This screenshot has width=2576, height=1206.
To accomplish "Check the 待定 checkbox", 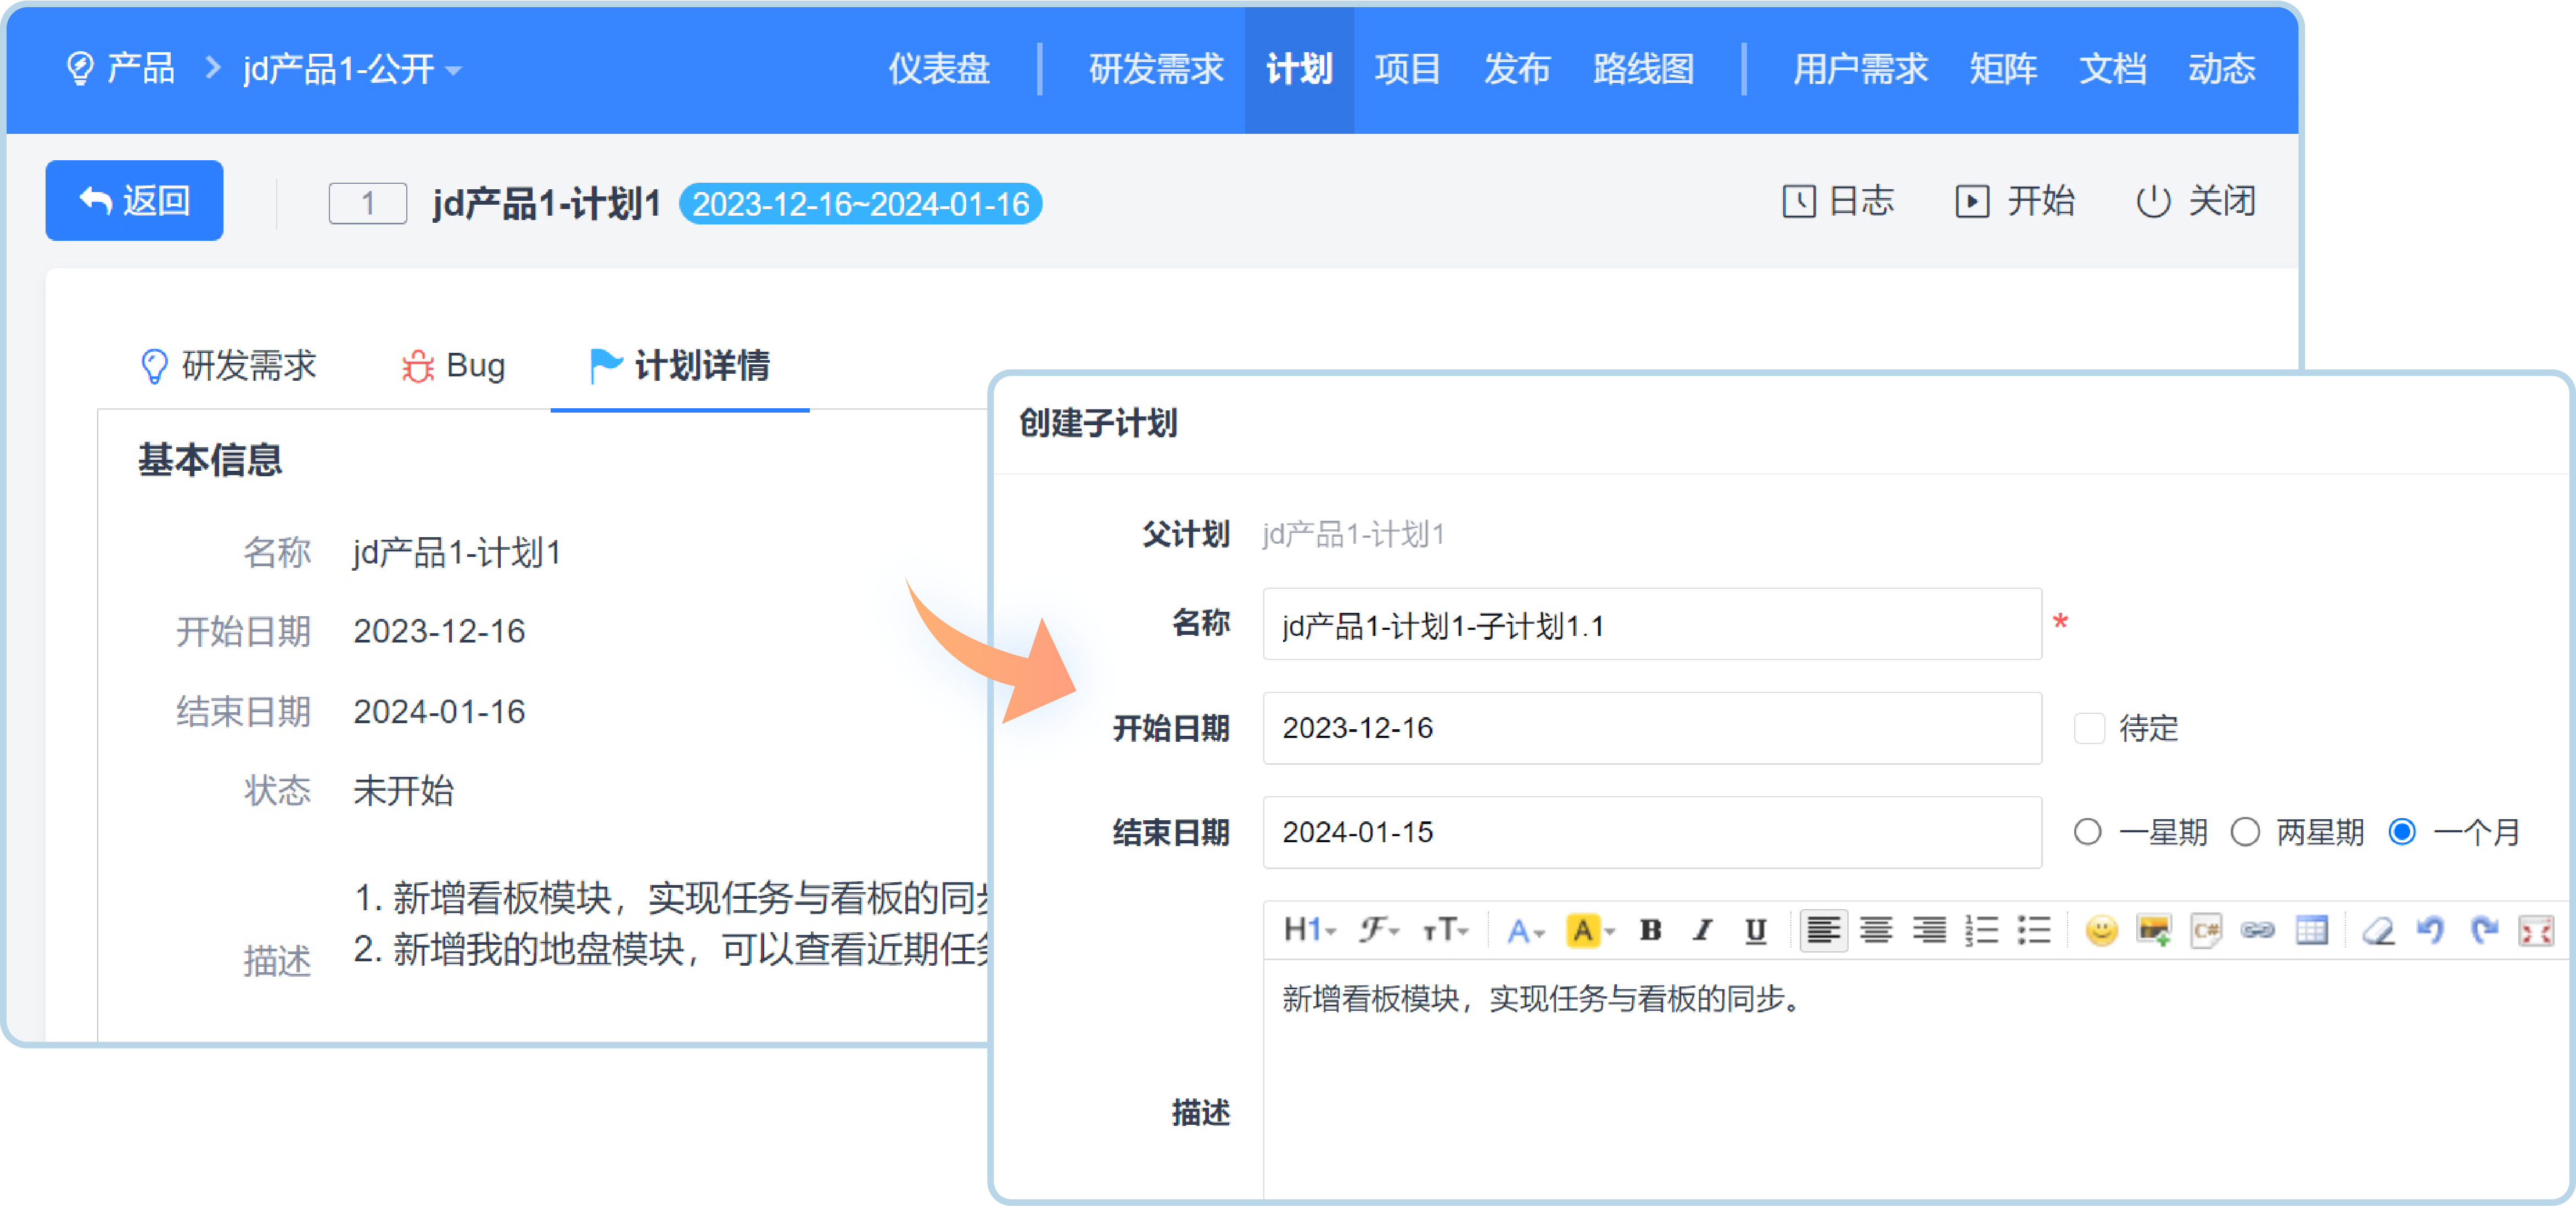I will (x=2089, y=729).
